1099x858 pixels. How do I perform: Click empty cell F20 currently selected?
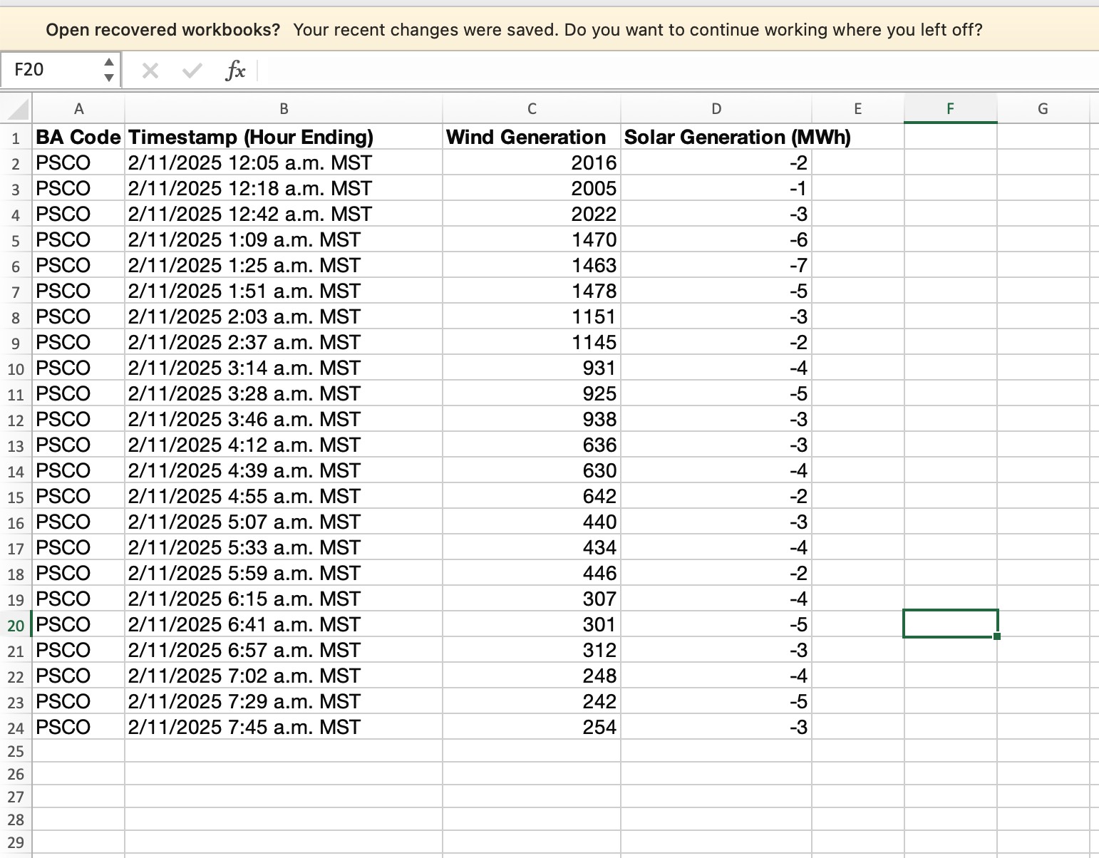tap(950, 624)
